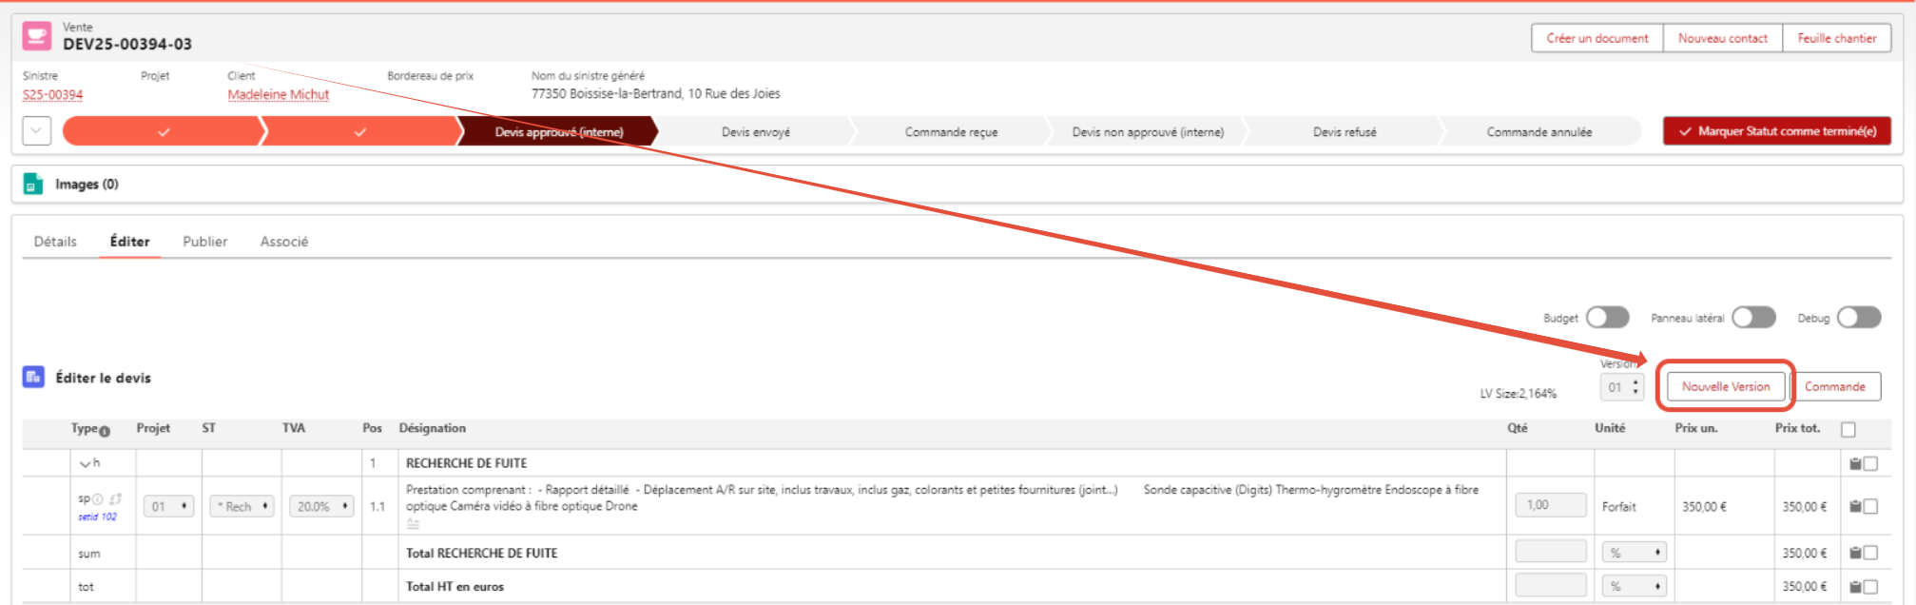Adjust the Version 01 stepper
Image resolution: width=1916 pixels, height=605 pixels.
(x=1622, y=387)
